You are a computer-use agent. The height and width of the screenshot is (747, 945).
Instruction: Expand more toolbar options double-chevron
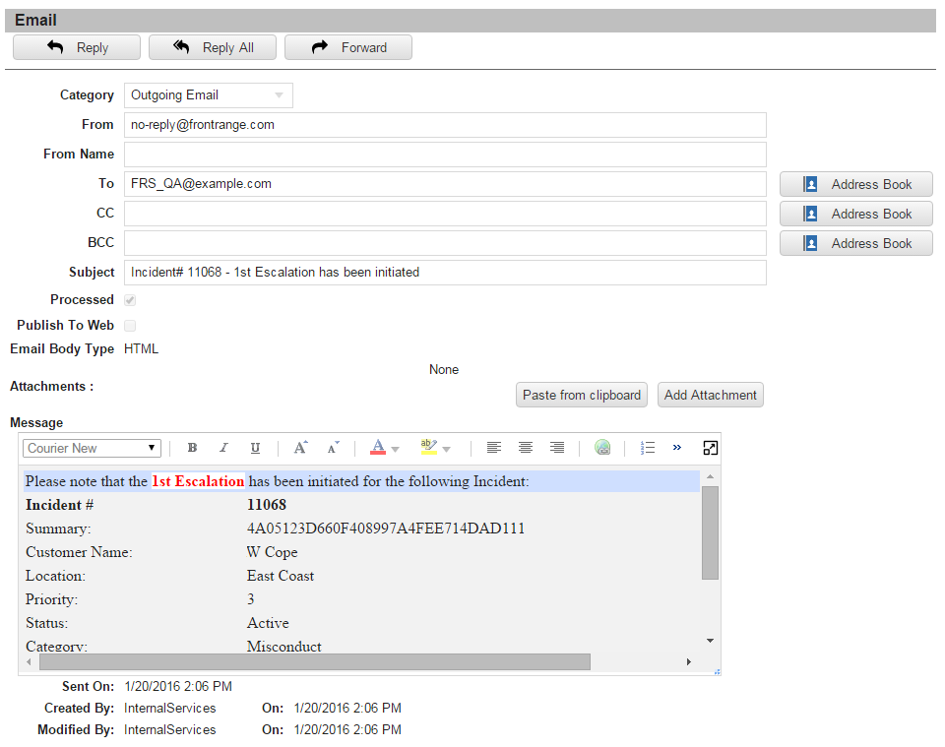point(677,448)
